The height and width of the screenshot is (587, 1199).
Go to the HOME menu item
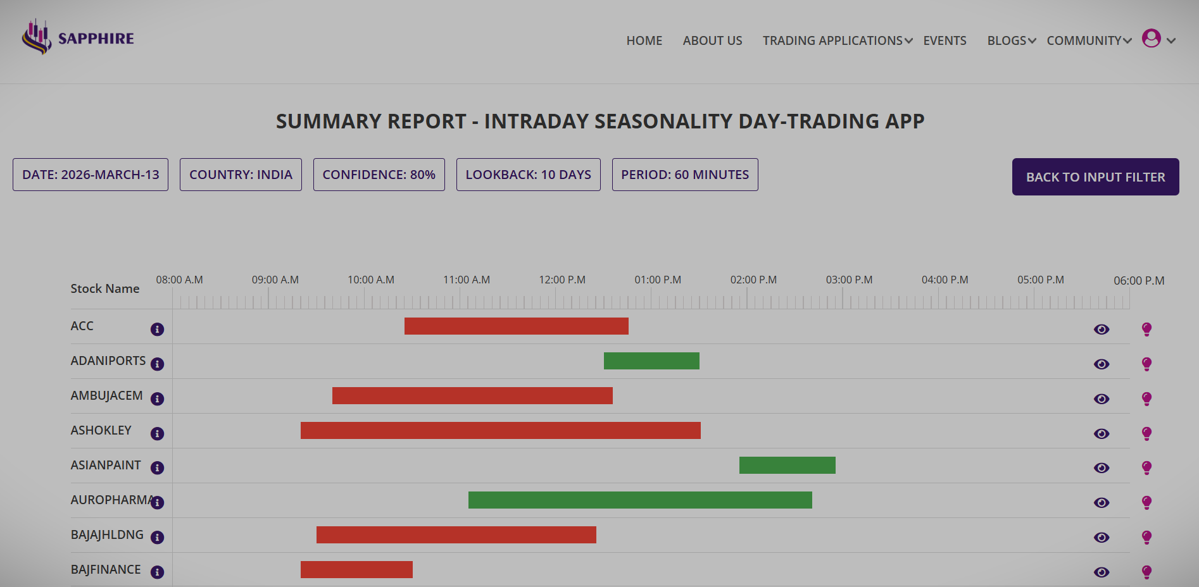coord(644,40)
